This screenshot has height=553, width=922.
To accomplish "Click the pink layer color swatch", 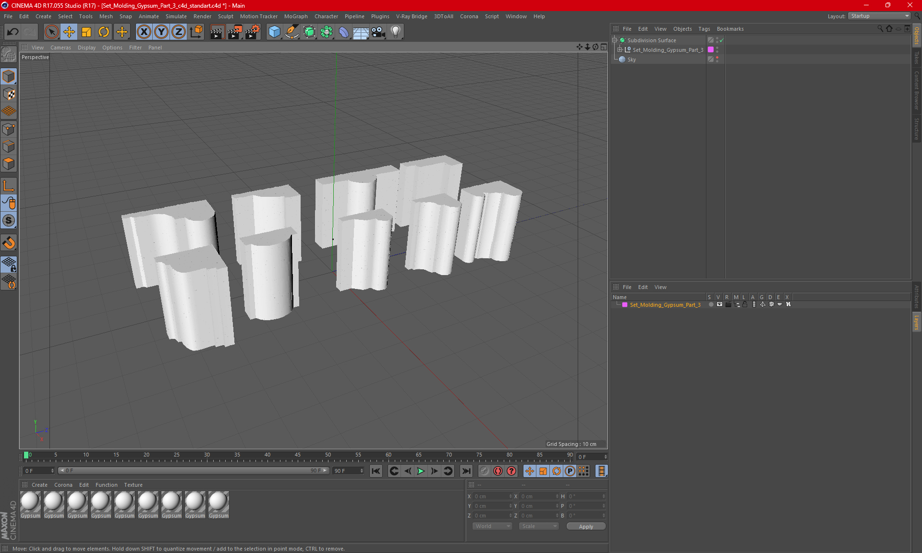I will 711,50.
